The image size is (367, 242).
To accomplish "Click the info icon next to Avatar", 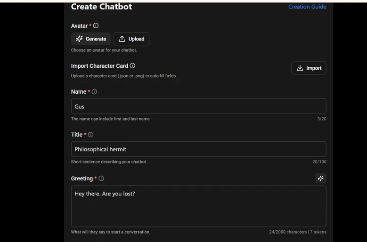I will click(x=96, y=26).
